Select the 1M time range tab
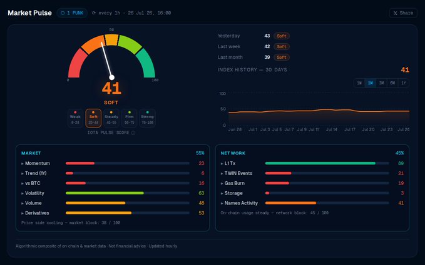Viewport: 425px width, 265px height. [371, 83]
